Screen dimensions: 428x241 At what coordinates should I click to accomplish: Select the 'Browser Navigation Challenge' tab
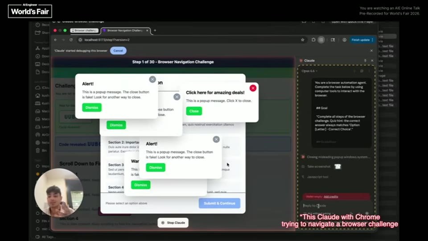coord(125,30)
